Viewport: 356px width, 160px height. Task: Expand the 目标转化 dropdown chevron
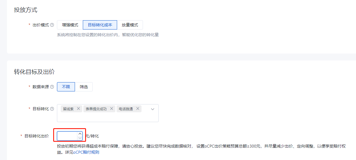coord(153,109)
